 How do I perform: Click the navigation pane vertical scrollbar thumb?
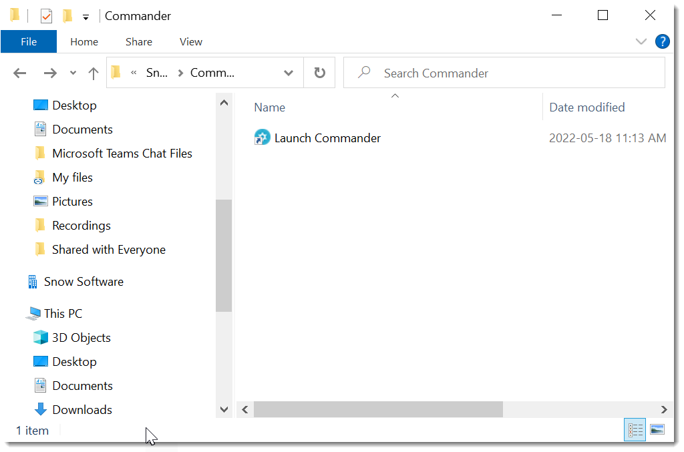[x=224, y=256]
